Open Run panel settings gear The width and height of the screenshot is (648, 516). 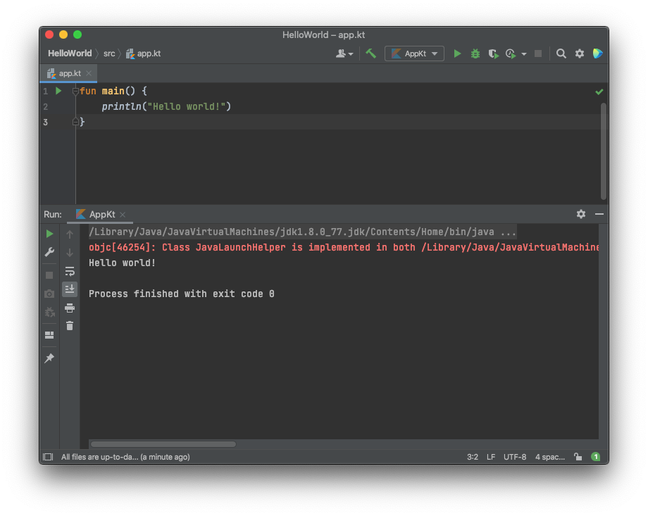580,214
